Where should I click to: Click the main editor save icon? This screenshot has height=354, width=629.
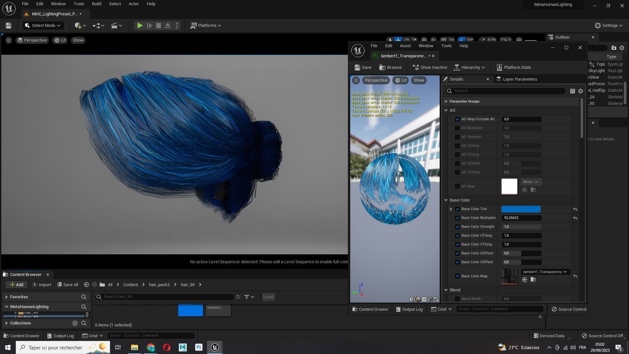pyautogui.click(x=9, y=26)
